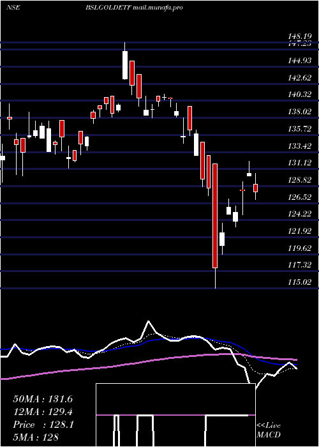Select the 124.22 price level label
The width and height of the screenshot is (319, 447).
tap(299, 214)
